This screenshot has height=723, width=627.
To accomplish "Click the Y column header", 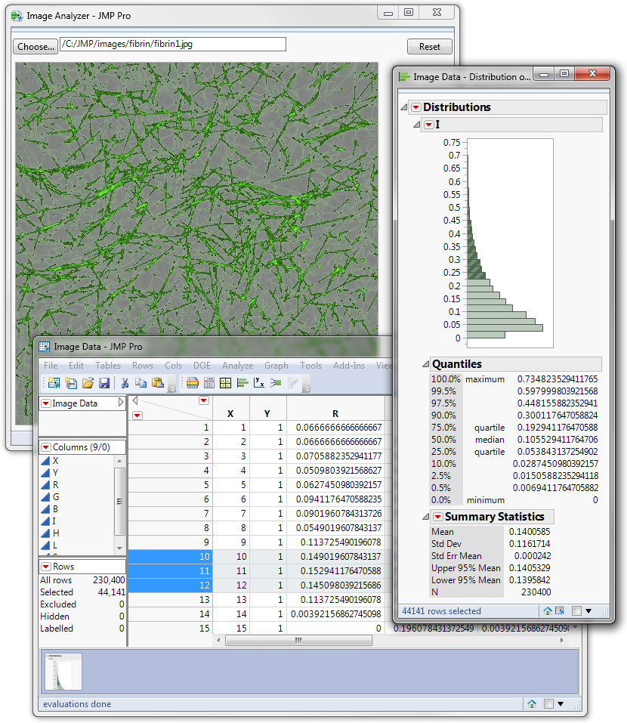I will point(267,414).
